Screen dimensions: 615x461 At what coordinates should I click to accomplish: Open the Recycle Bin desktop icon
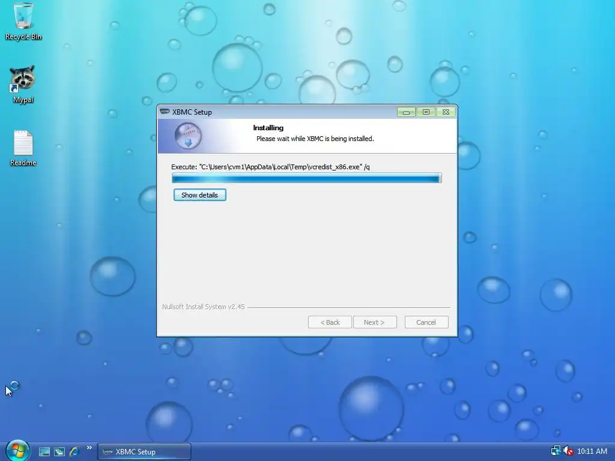[x=23, y=20]
